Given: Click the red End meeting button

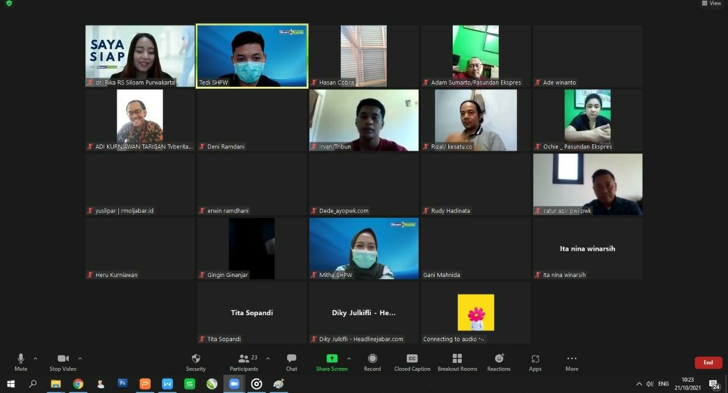Looking at the screenshot, I should (x=708, y=362).
